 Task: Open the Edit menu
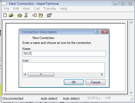click(16, 9)
